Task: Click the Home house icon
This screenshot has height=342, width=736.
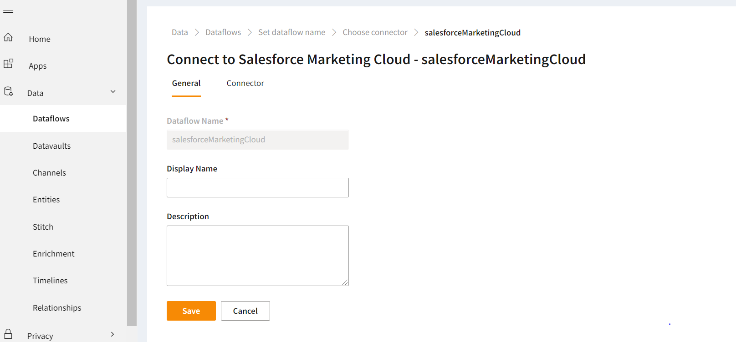Action: pos(8,38)
